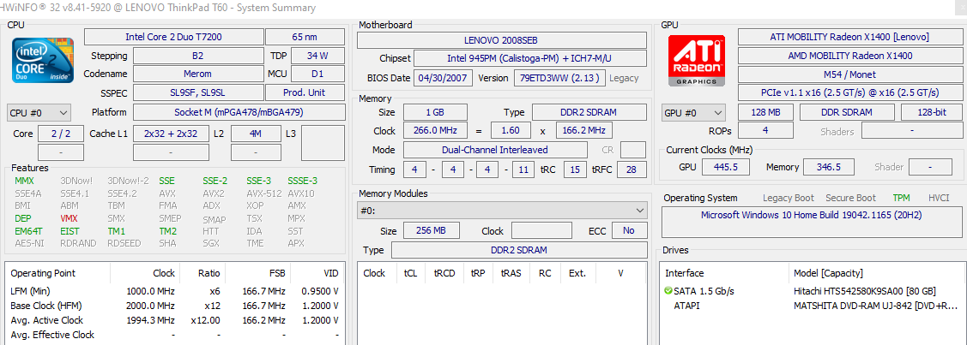
Task: Click the red VMX feature label
Action: click(x=70, y=218)
